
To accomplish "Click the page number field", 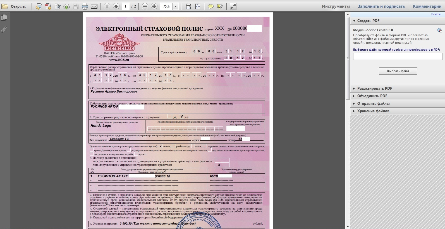I will [x=126, y=6].
